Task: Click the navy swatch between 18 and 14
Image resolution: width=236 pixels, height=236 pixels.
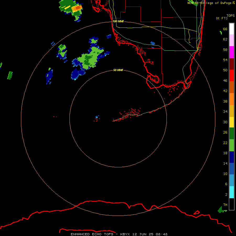Action: click(232, 157)
